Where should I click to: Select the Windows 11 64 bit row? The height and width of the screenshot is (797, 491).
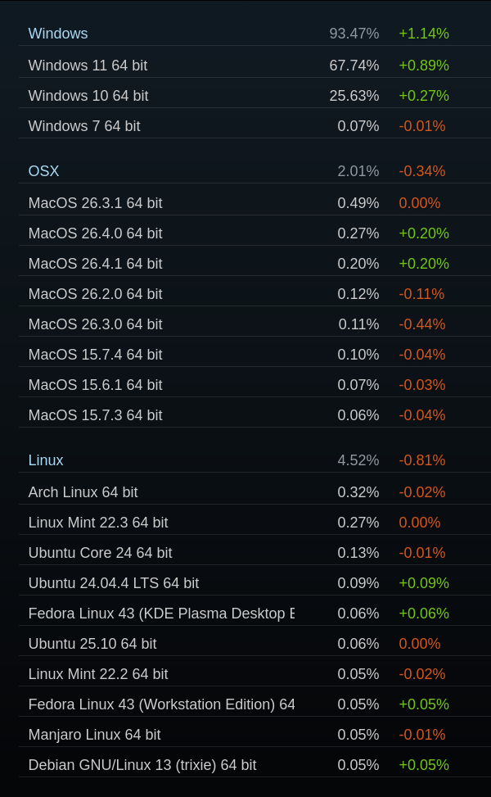[x=255, y=66]
